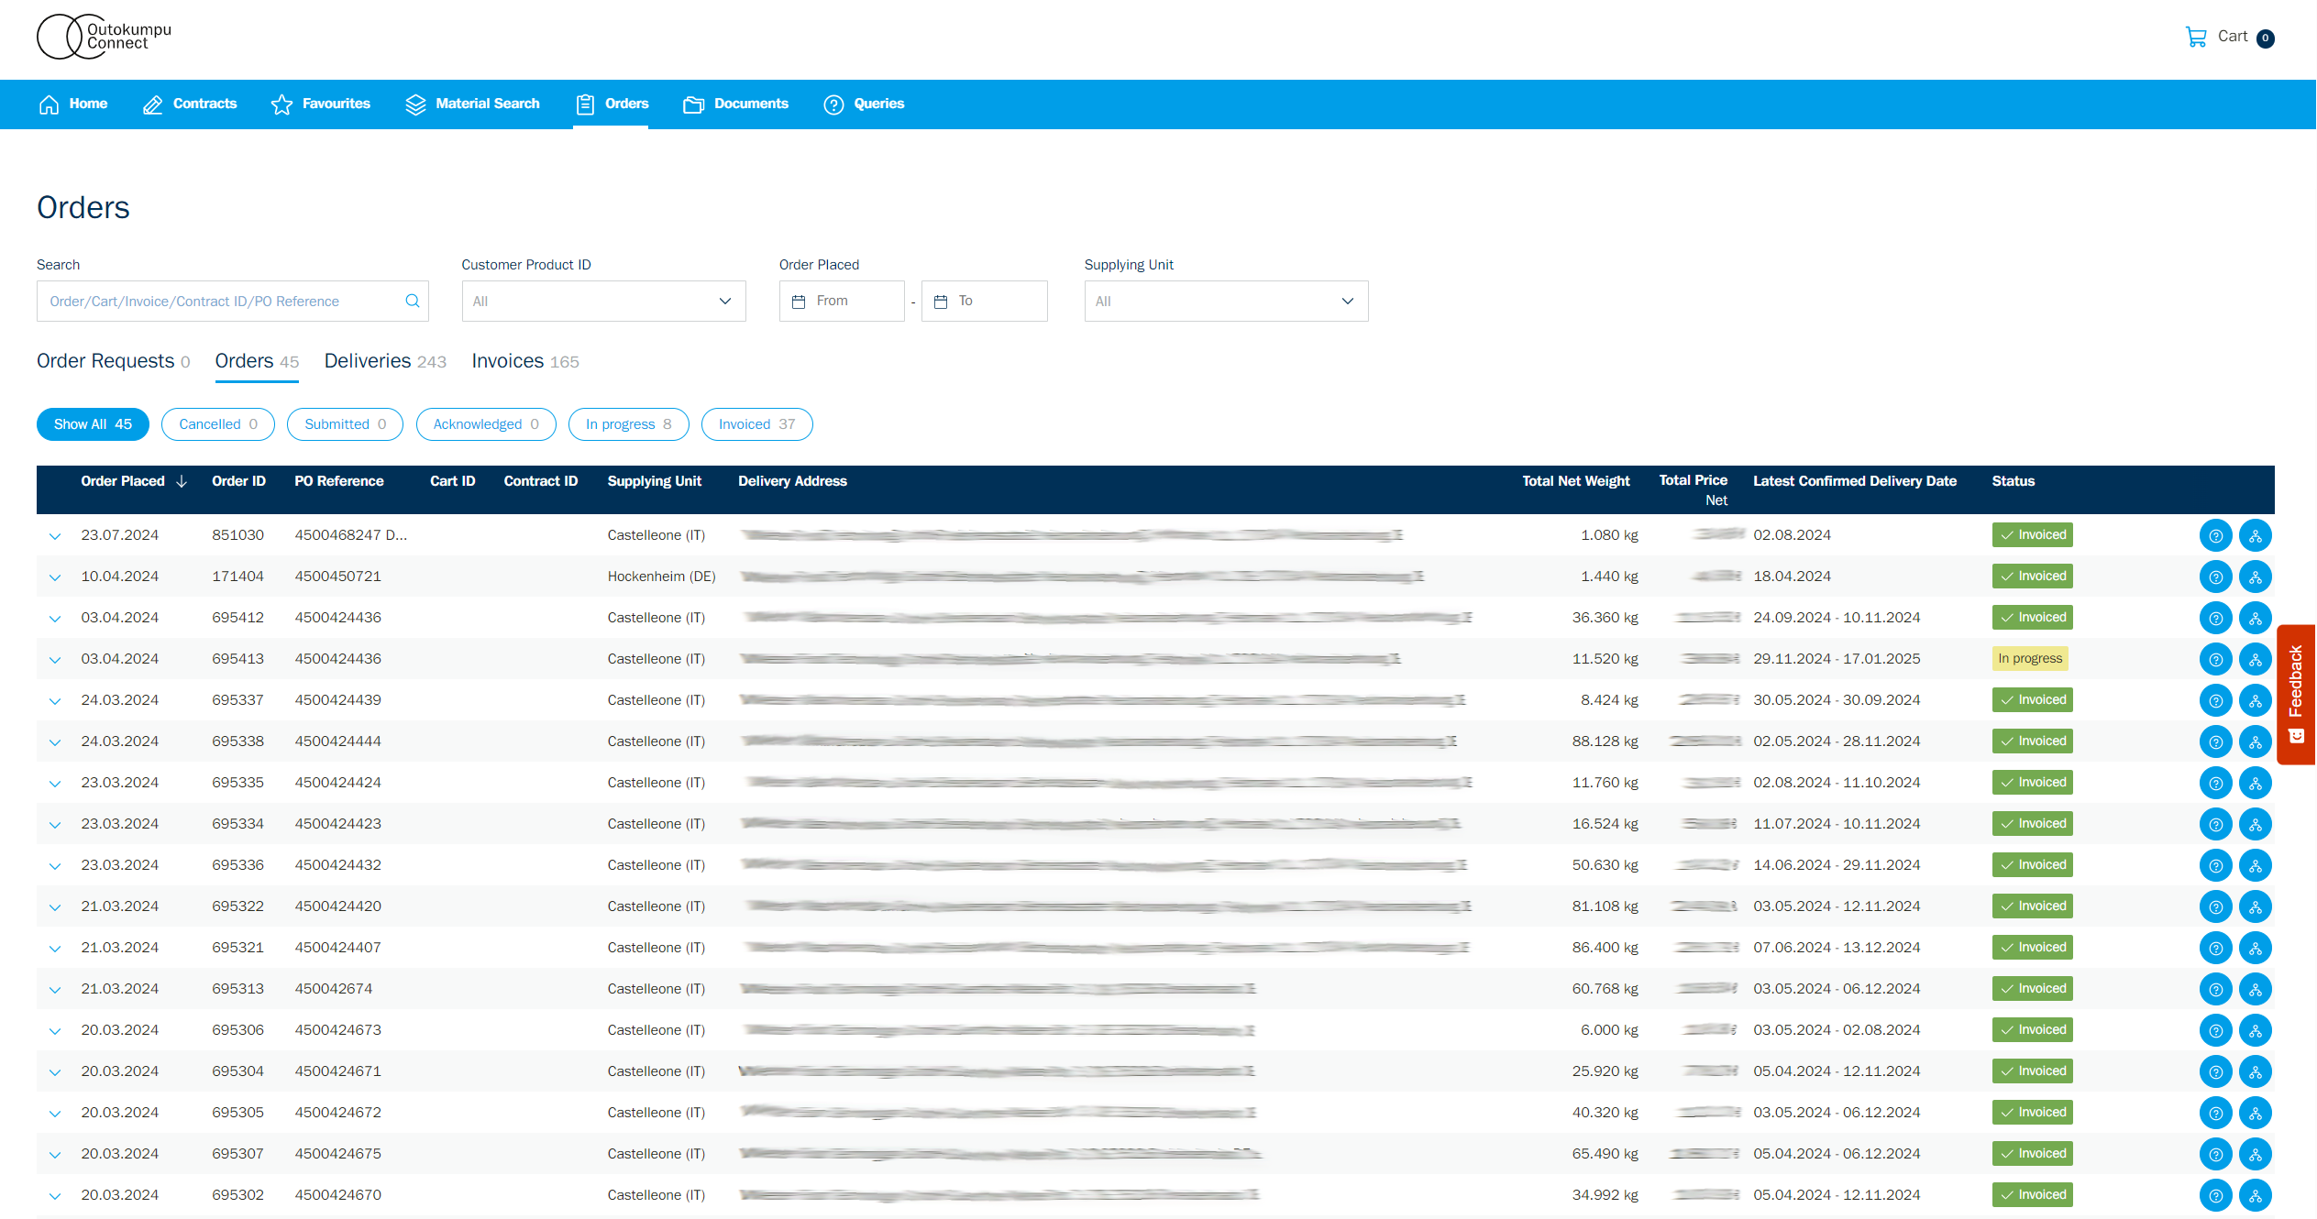
Task: Click query help icon for order 851030
Action: coord(2215,535)
